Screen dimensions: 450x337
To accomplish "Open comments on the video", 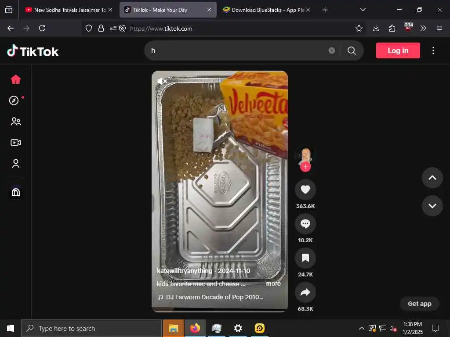I will 305,223.
